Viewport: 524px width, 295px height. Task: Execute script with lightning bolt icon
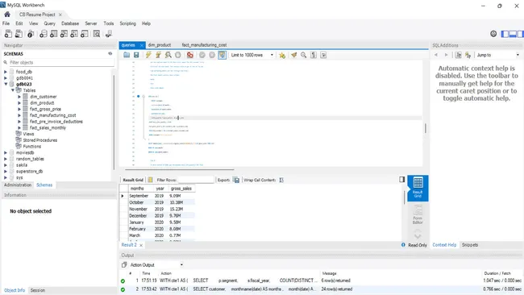click(148, 55)
